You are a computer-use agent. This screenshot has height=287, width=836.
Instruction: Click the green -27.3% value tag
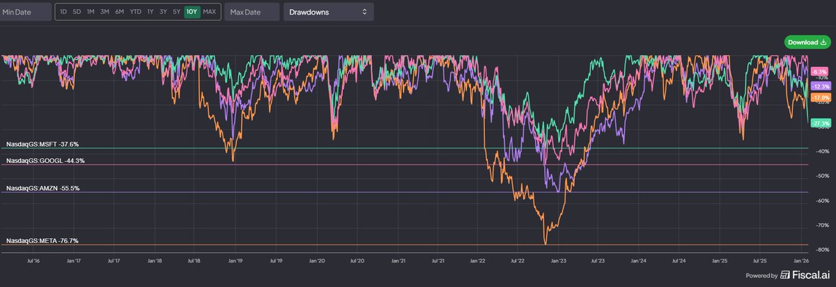tap(821, 123)
